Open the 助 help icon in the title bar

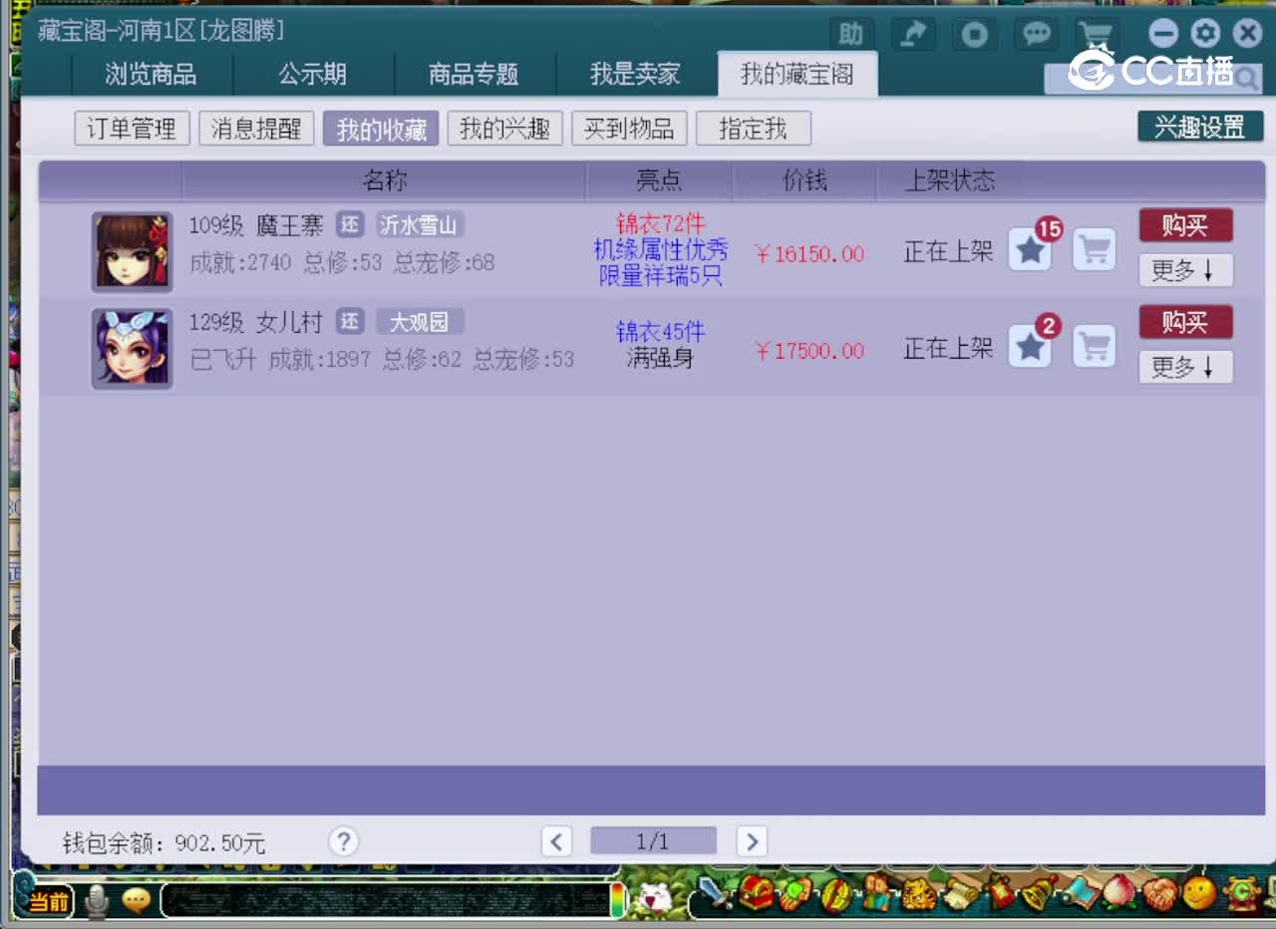coord(851,33)
